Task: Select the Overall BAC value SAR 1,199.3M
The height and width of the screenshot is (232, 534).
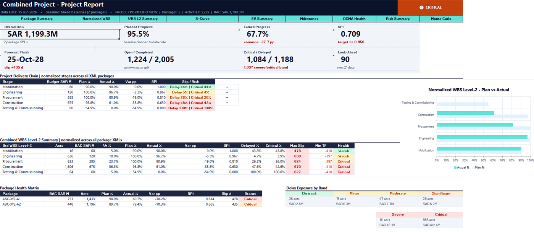Action: pos(32,34)
